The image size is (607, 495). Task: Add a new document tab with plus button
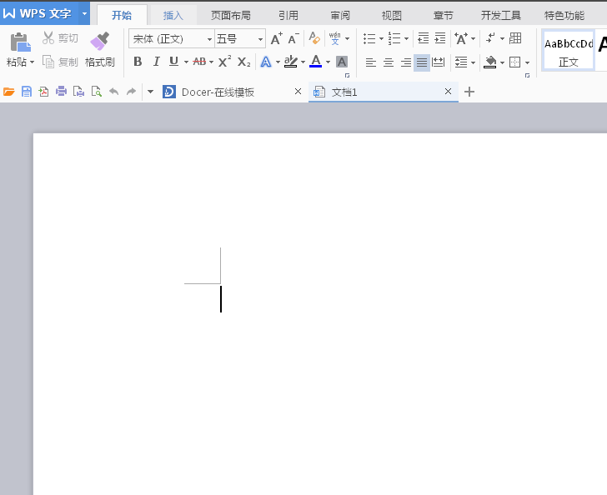click(469, 92)
